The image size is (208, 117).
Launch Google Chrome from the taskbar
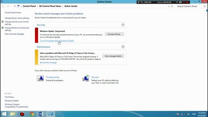point(32,114)
